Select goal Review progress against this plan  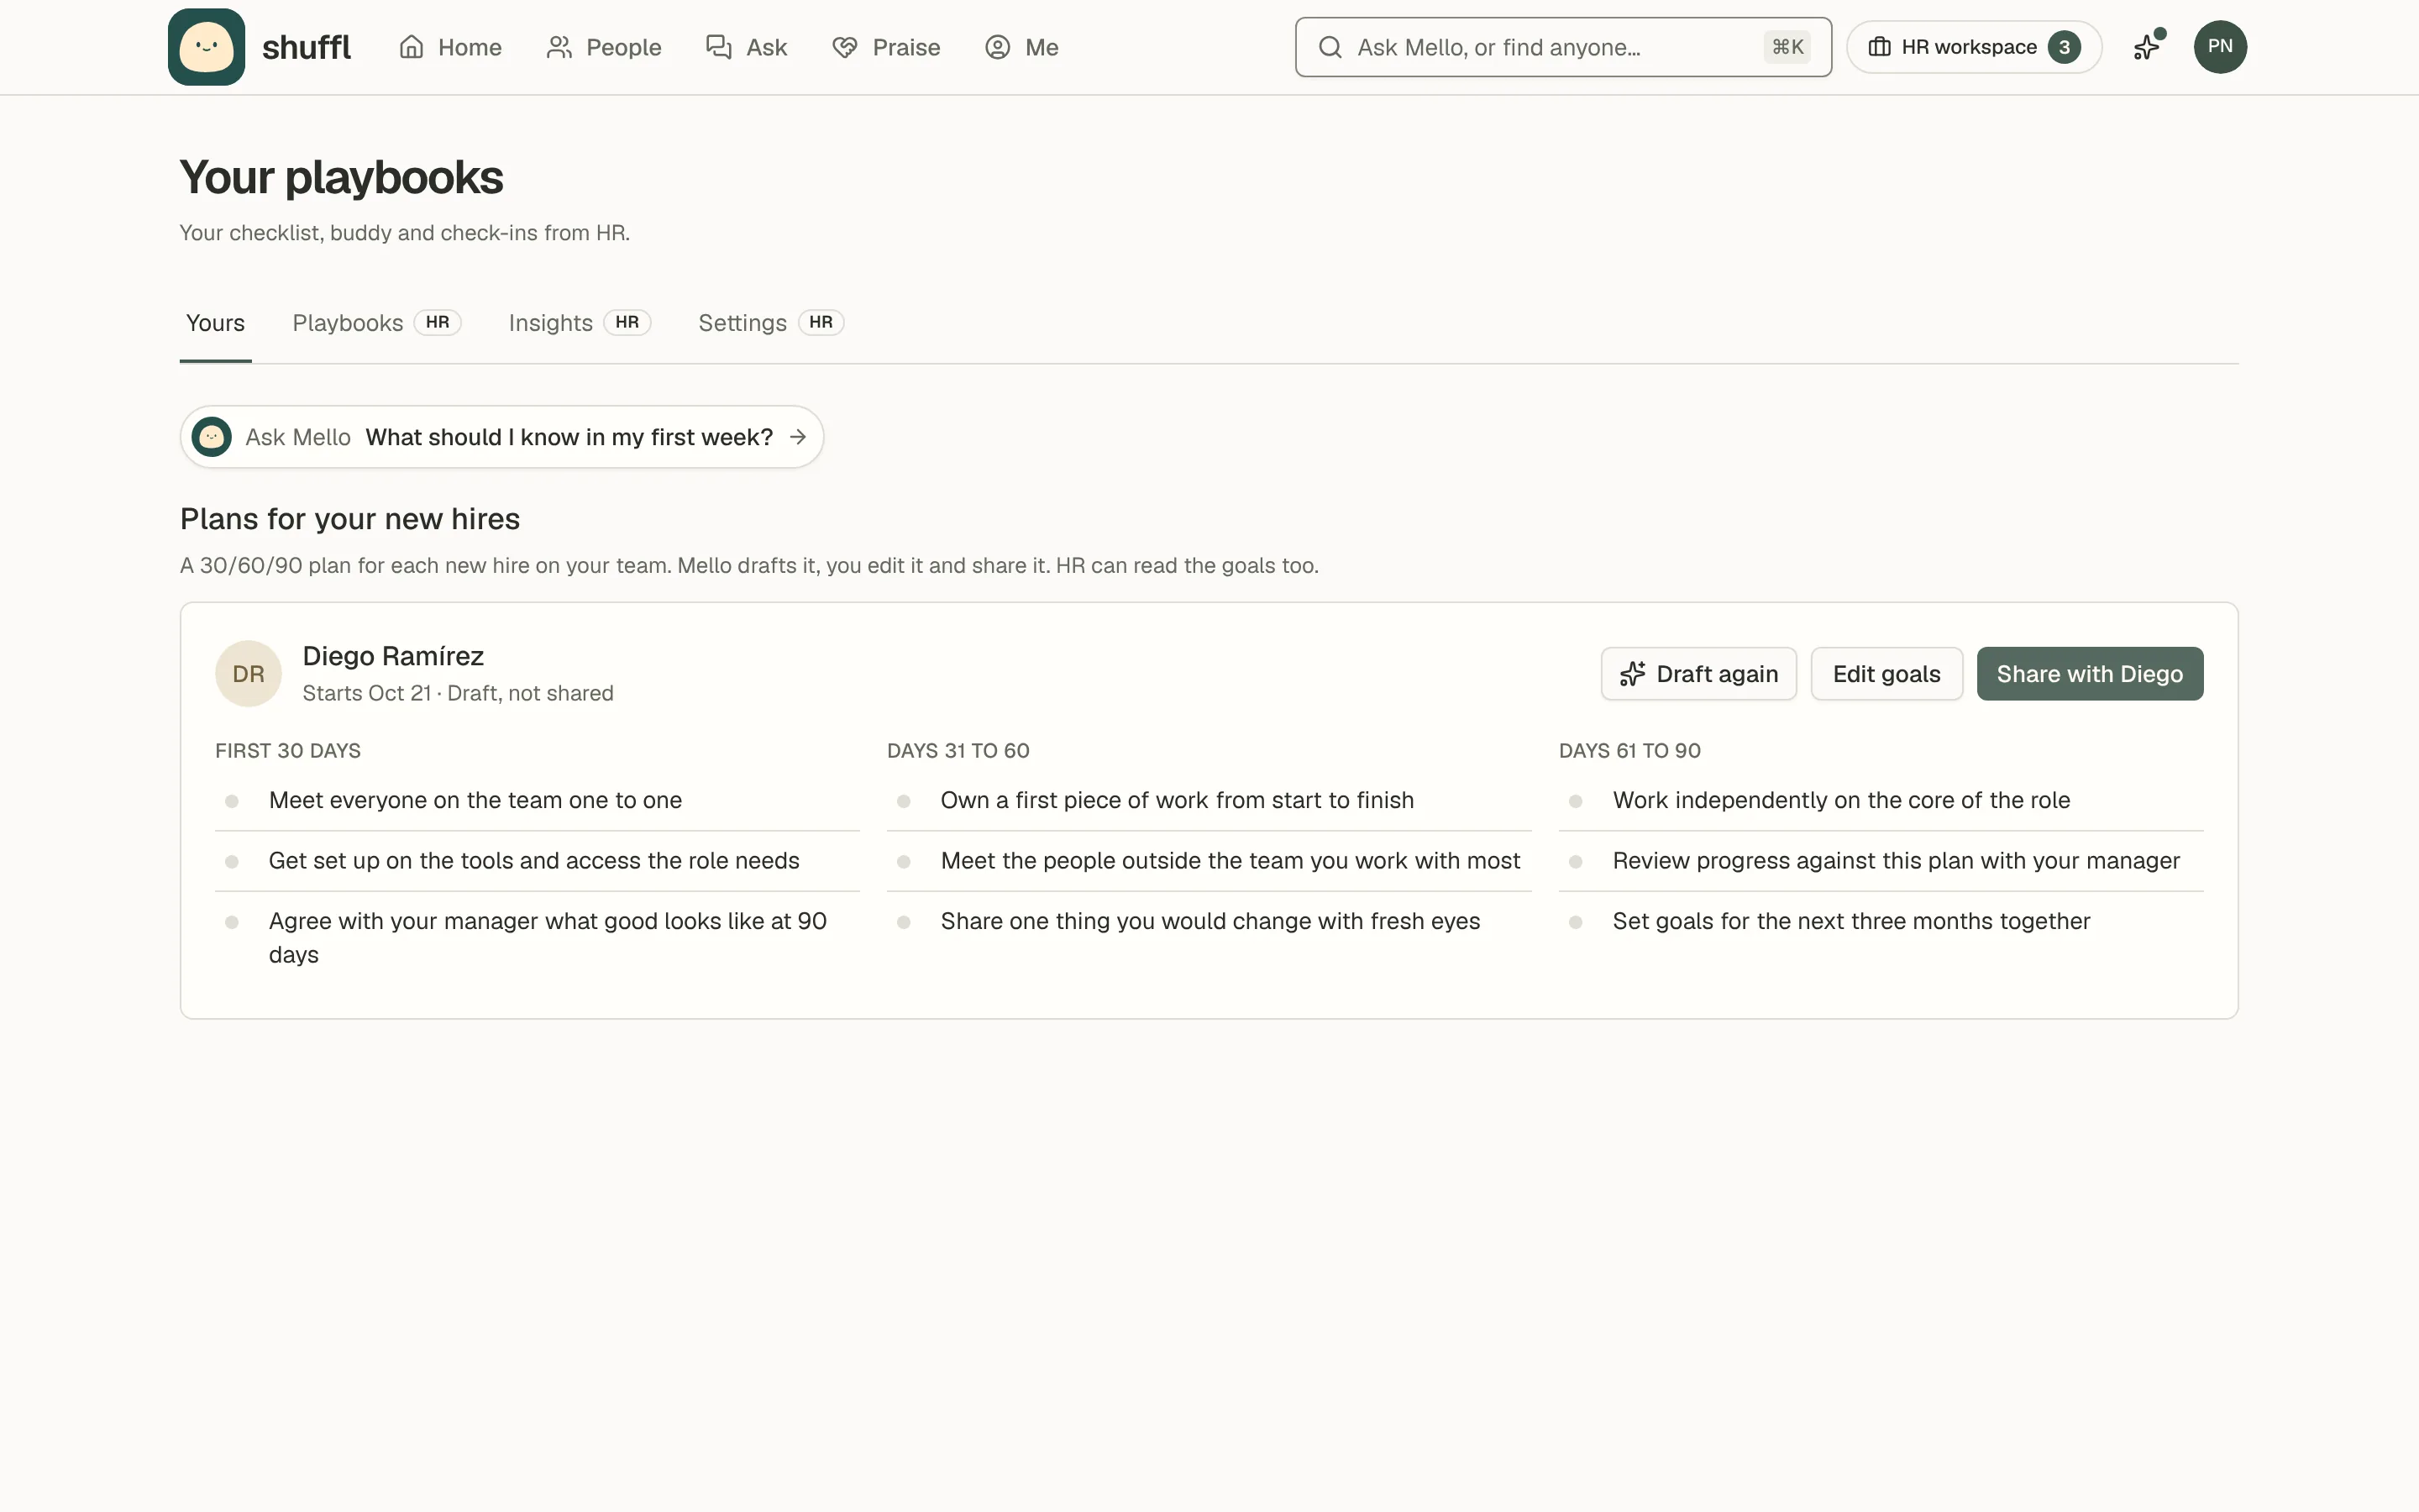point(1881,861)
